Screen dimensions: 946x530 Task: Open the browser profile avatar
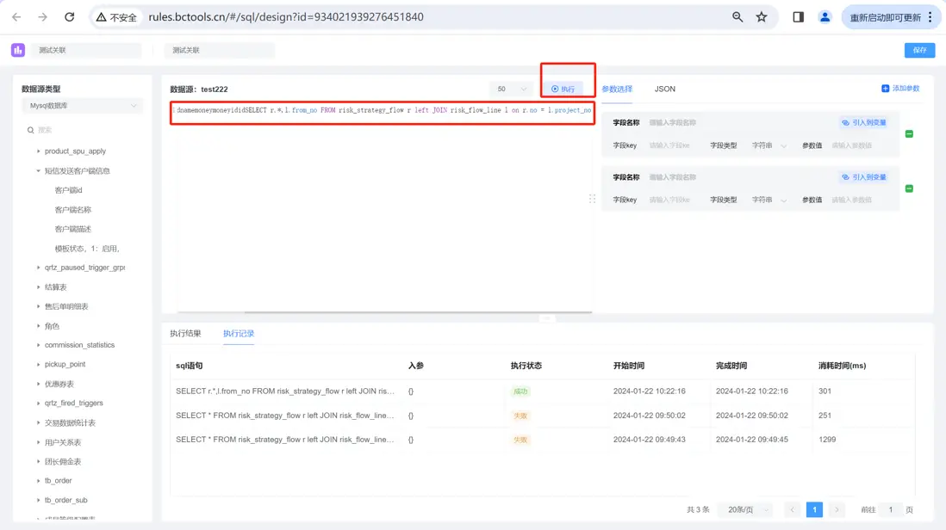(825, 17)
